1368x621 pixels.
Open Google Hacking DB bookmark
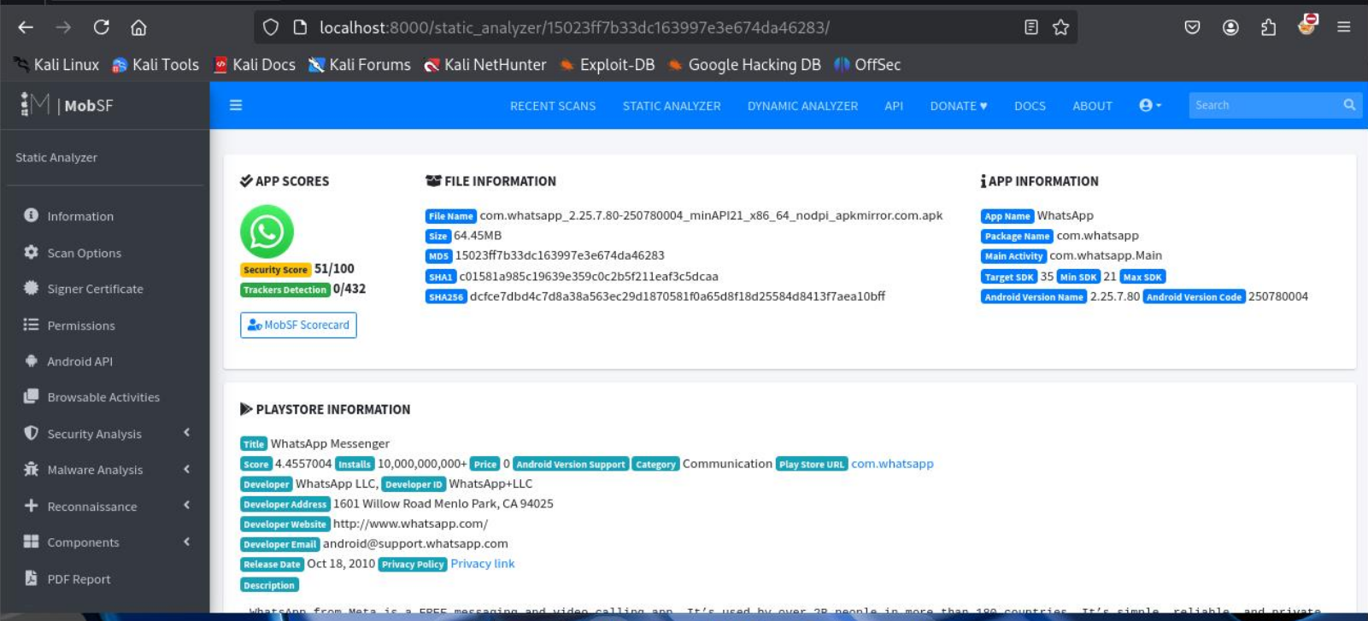[744, 65]
